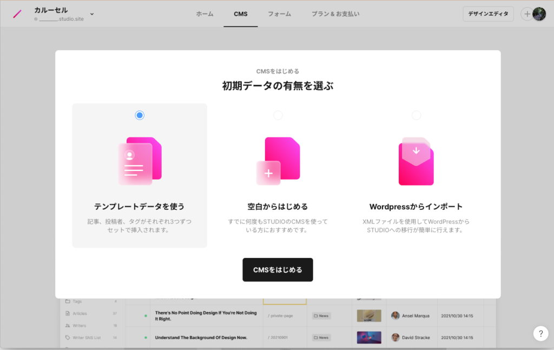Click the News tag in Ansel Marqua row
The width and height of the screenshot is (554, 350).
point(321,316)
